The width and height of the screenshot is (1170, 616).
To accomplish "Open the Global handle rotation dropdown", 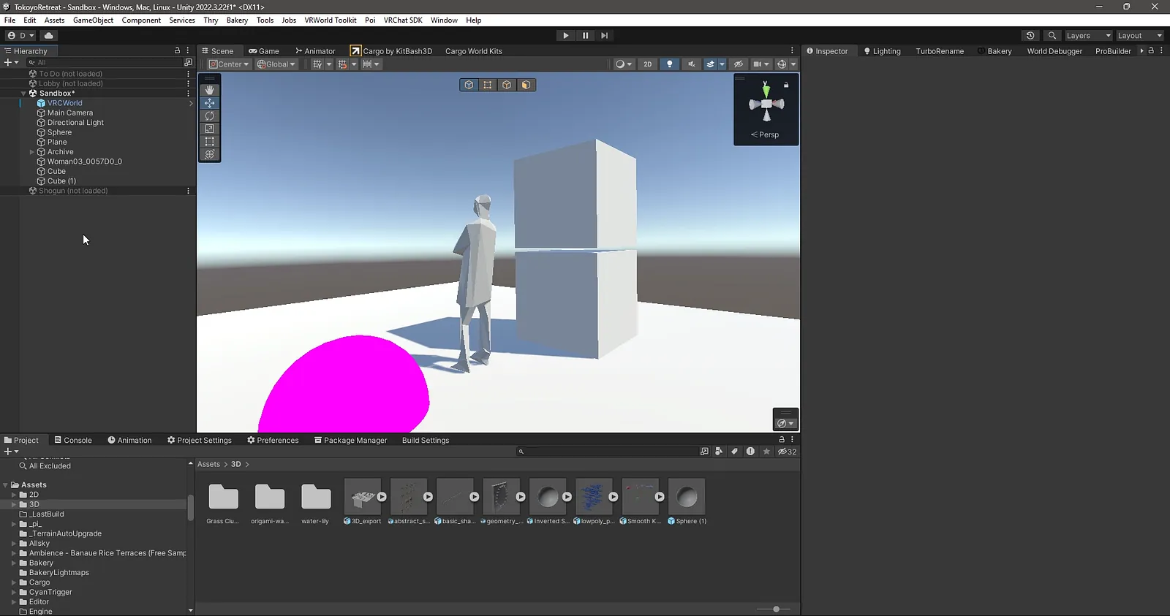I will pos(276,64).
